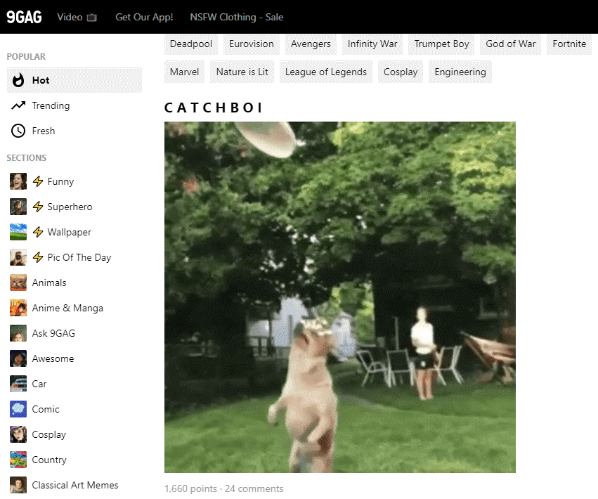Click the 9GAG logo

point(24,17)
